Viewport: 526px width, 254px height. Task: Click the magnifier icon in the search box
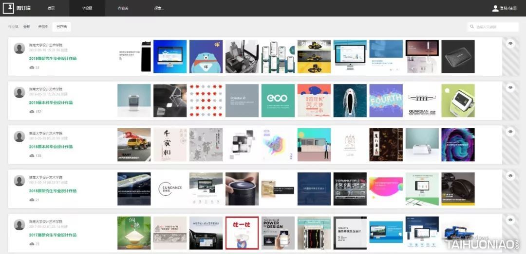click(x=472, y=27)
